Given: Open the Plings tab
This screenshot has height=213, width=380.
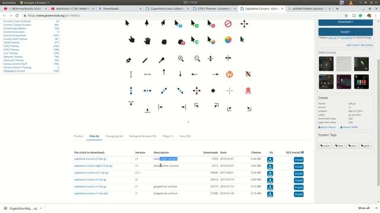Looking at the screenshot, I should pyautogui.click(x=167, y=136).
